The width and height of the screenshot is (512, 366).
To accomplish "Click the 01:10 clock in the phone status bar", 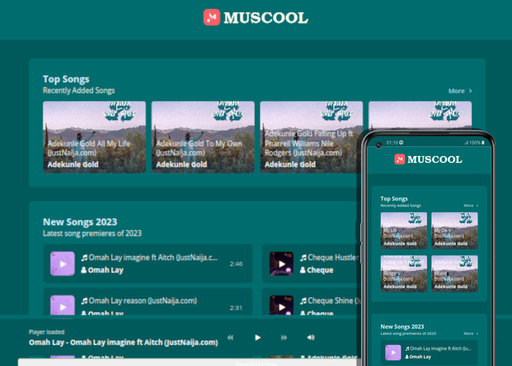I will coord(392,142).
